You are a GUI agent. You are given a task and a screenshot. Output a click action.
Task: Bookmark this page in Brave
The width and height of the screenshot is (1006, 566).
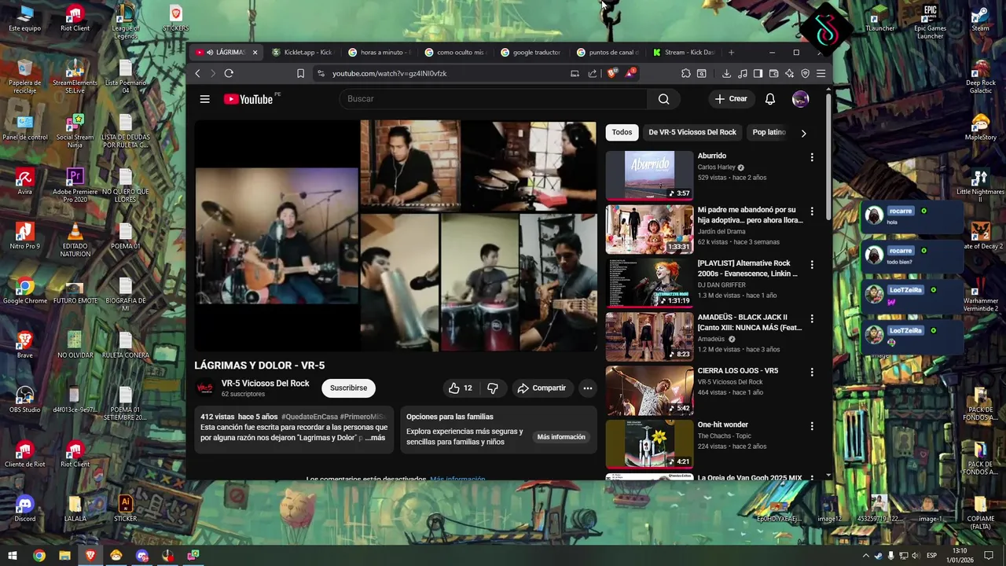tap(300, 73)
